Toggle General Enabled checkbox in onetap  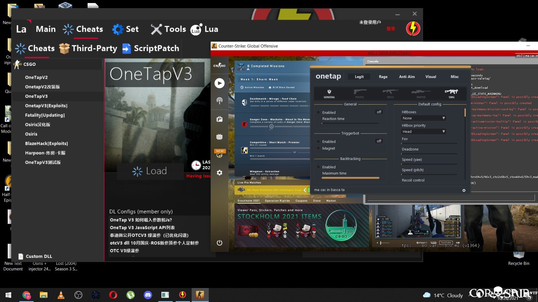click(318, 112)
